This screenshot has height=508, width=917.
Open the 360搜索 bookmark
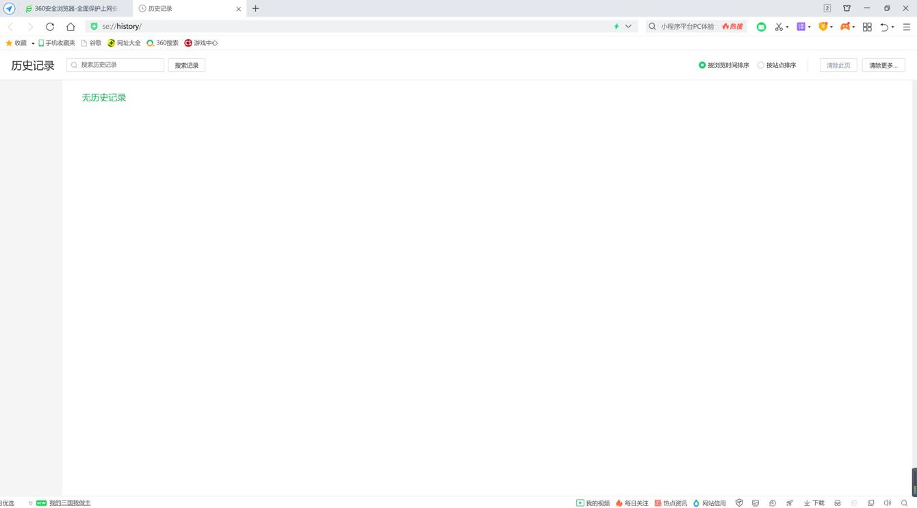(x=162, y=43)
